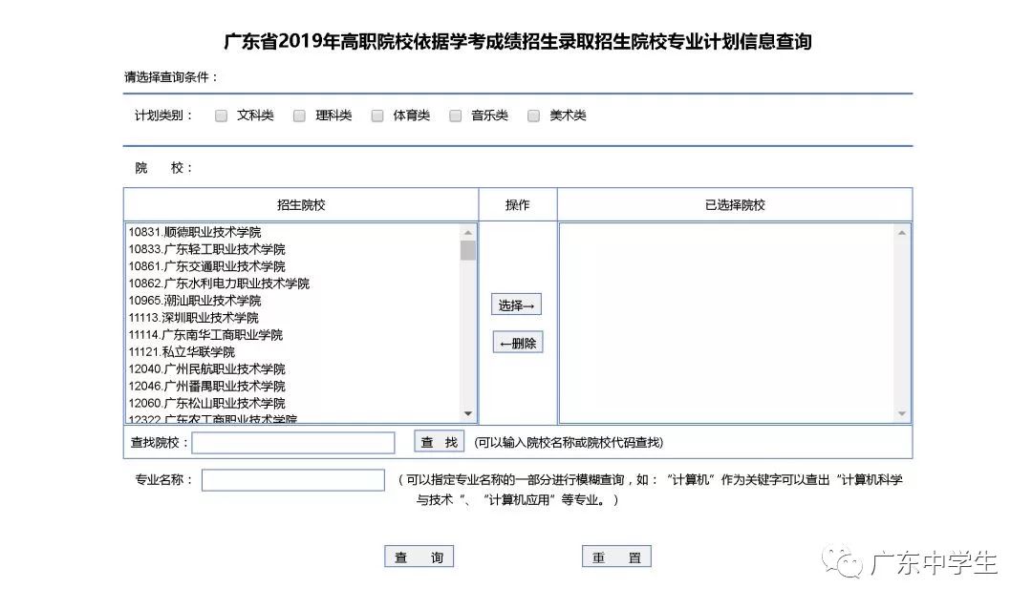Image resolution: width=1032 pixels, height=609 pixels.
Task: Enable the 体育类 option
Action: [377, 115]
